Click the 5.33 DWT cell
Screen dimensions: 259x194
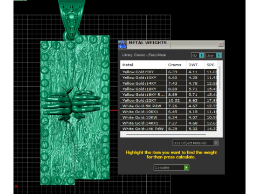point(195,129)
